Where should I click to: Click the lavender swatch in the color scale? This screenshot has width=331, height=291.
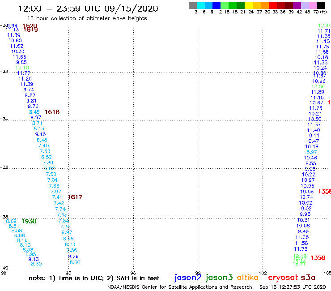click(305, 5)
